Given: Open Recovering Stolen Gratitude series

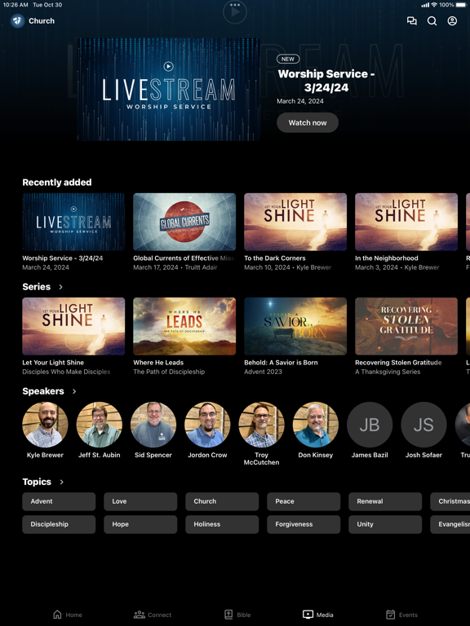Looking at the screenshot, I should point(406,326).
